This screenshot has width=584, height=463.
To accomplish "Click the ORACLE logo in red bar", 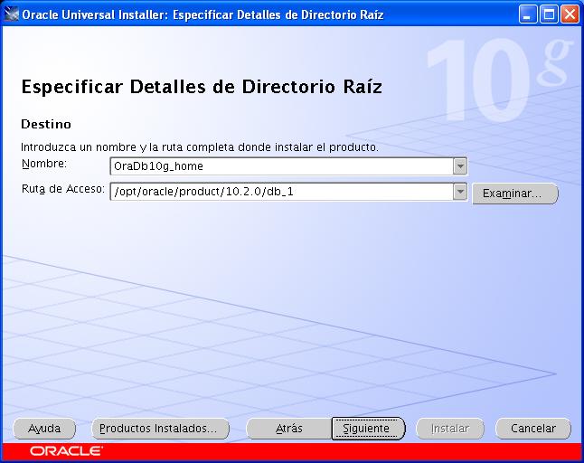I will (66, 451).
